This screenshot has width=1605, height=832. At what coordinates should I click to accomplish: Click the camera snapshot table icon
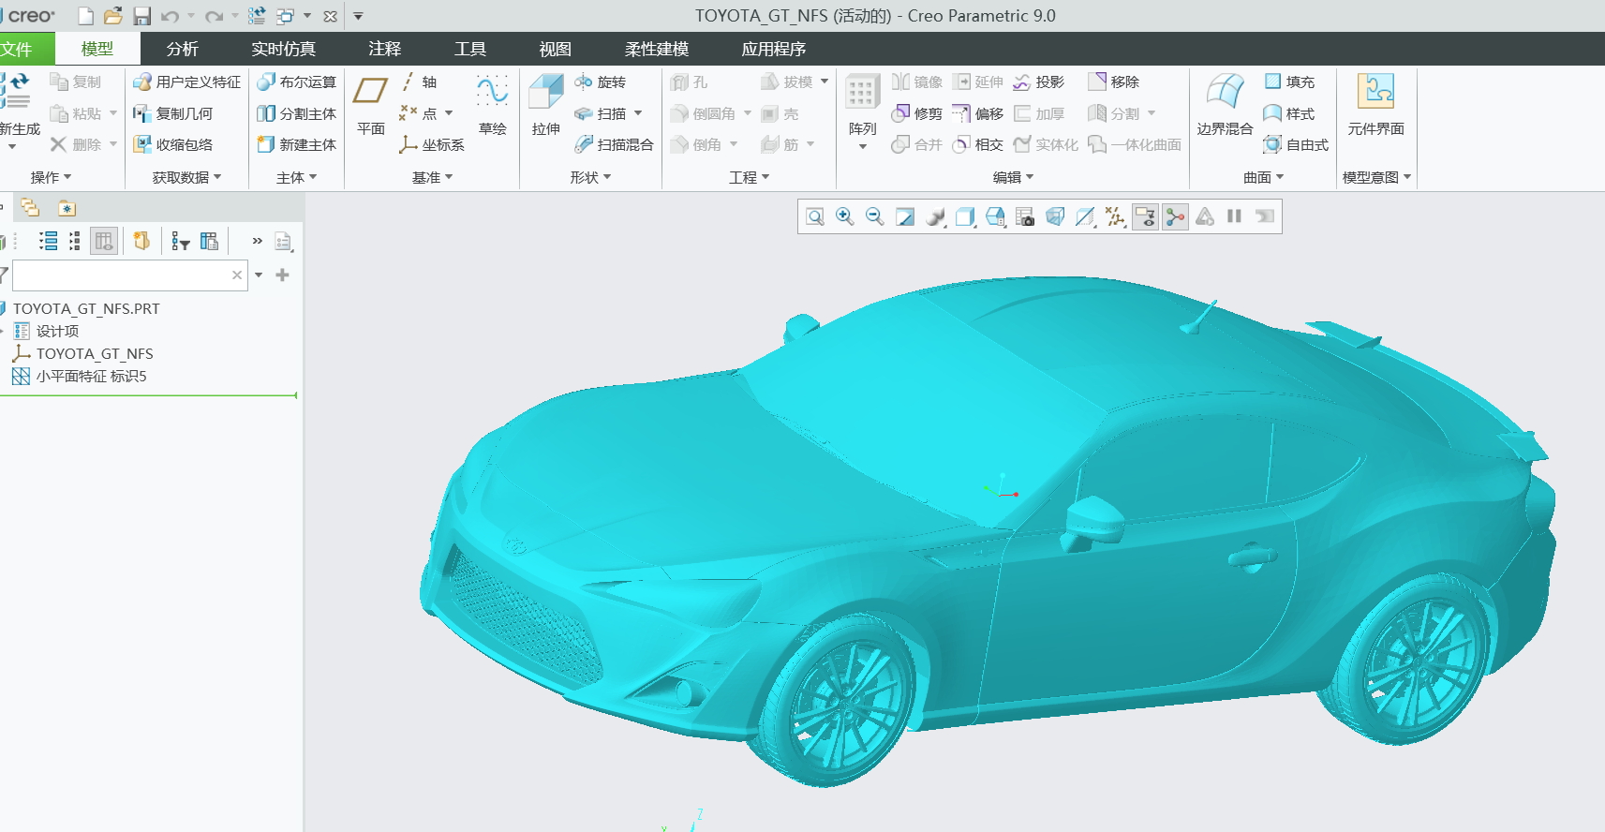[1025, 217]
